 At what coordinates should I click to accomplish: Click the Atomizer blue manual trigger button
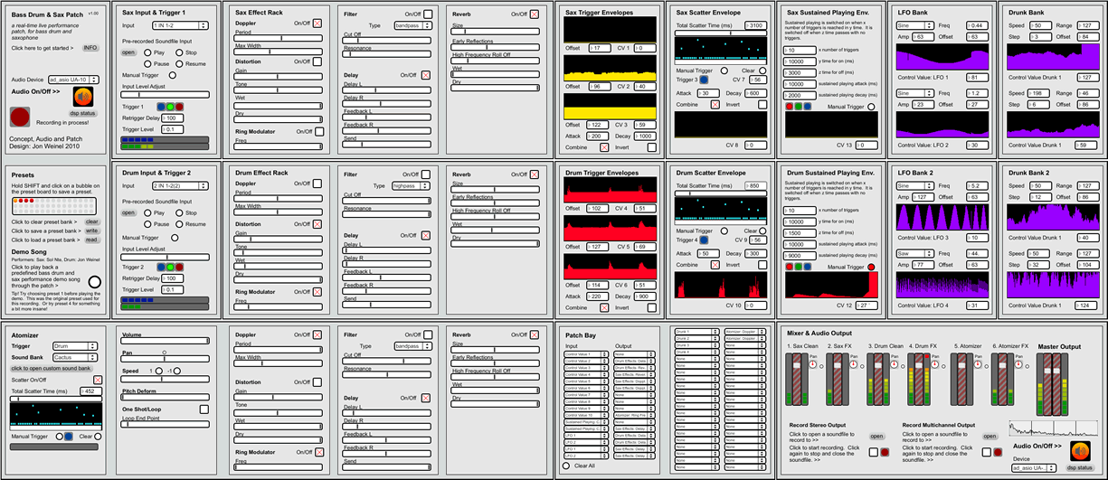pos(69,437)
